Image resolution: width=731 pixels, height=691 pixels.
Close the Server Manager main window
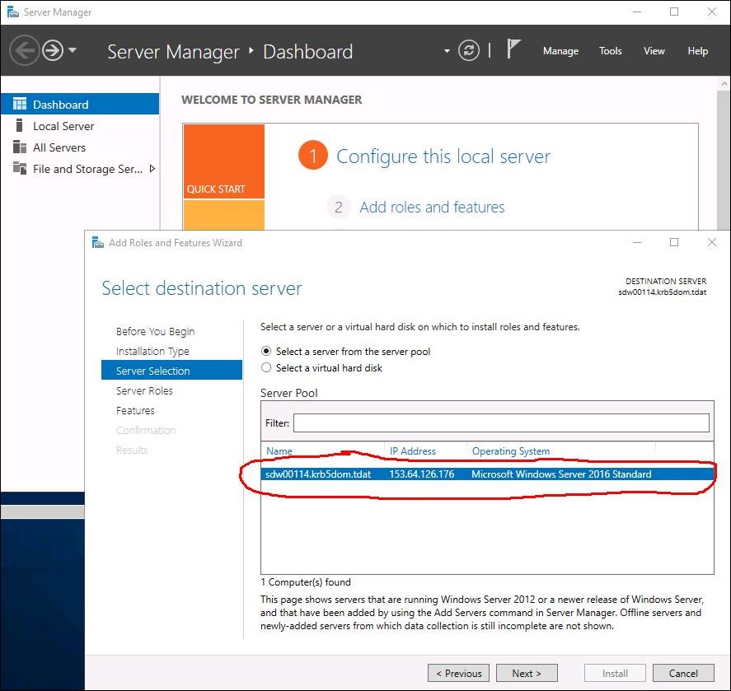click(712, 12)
